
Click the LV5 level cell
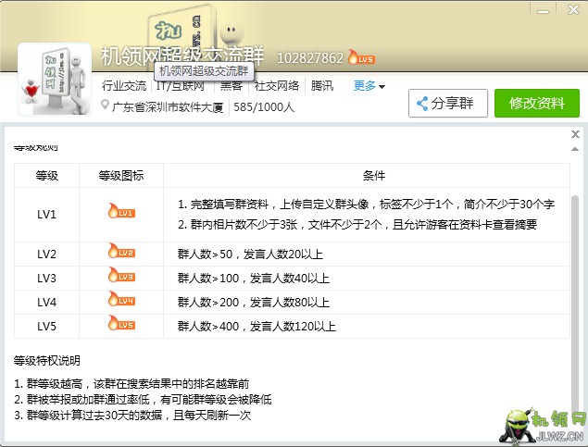tap(47, 326)
